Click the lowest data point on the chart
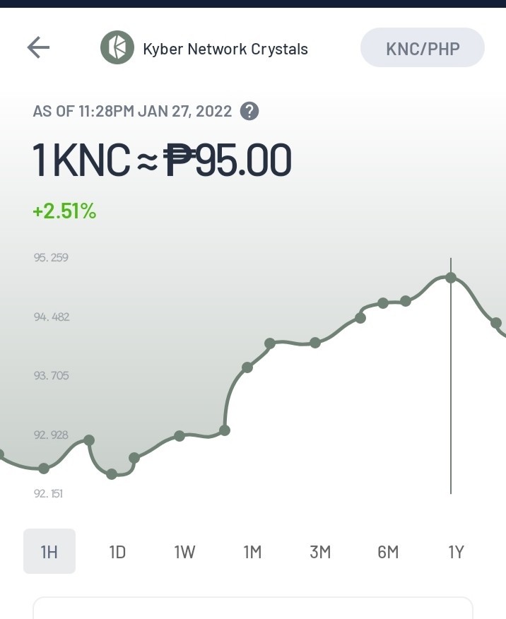506x619 pixels. pos(112,473)
